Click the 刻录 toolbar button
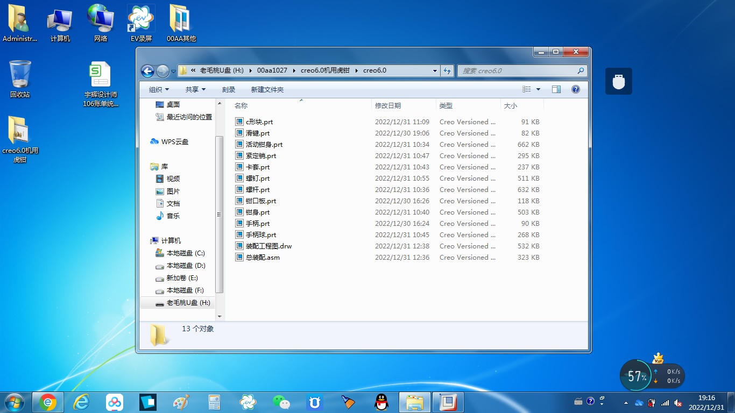This screenshot has height=413, width=735. point(229,90)
